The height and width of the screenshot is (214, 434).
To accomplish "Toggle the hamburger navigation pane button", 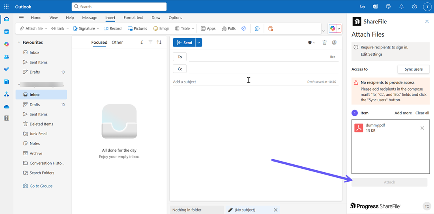I will 21,18.
